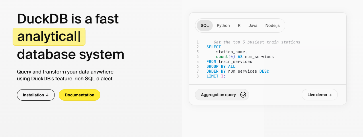Click the Installation button
This screenshot has height=137, width=363.
click(36, 95)
